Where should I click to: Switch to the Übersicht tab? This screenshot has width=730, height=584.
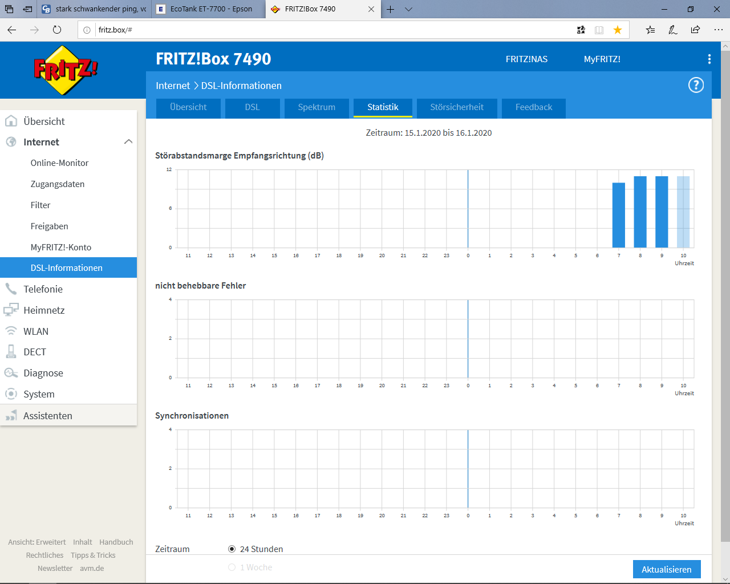(x=188, y=107)
